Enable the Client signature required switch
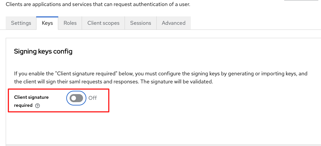 click(x=76, y=98)
